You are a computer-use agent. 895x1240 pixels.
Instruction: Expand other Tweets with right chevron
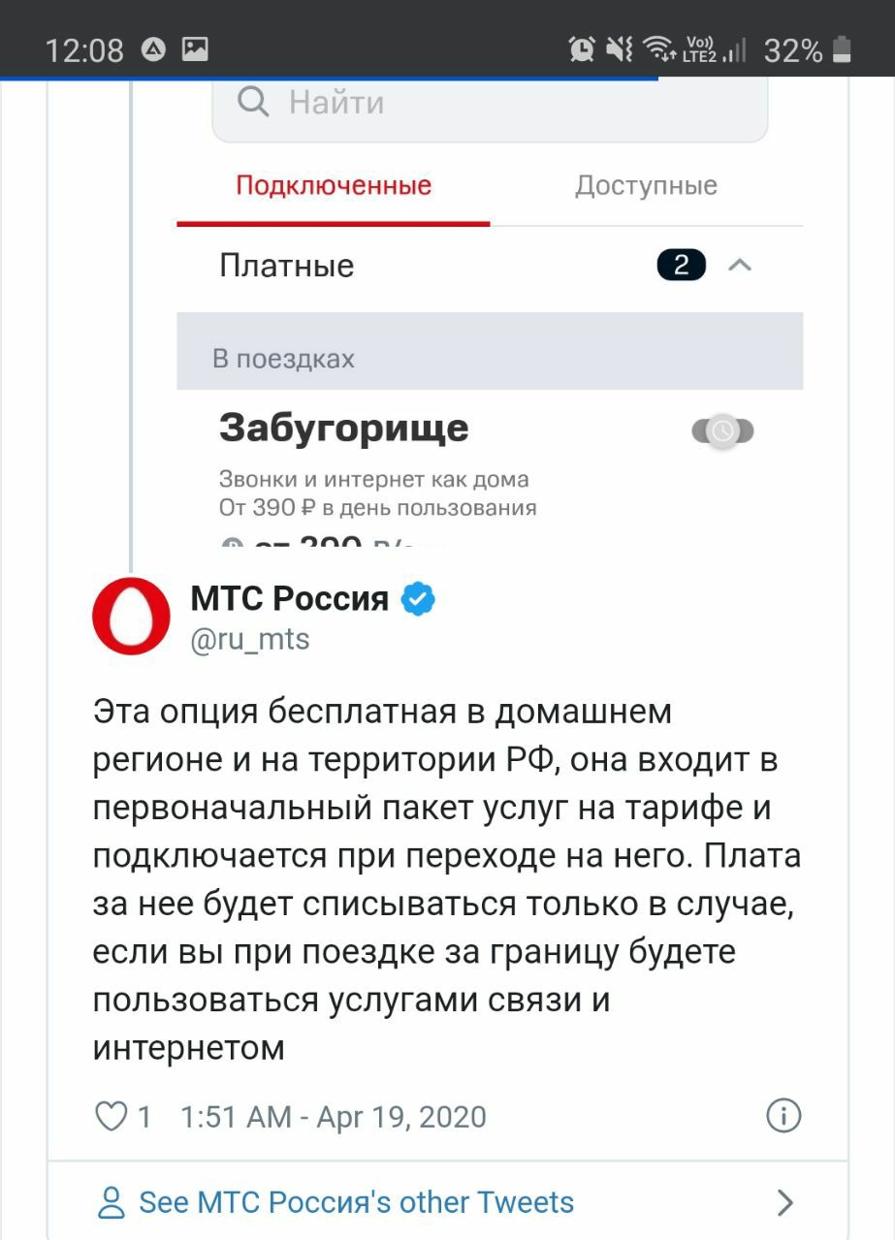785,1203
